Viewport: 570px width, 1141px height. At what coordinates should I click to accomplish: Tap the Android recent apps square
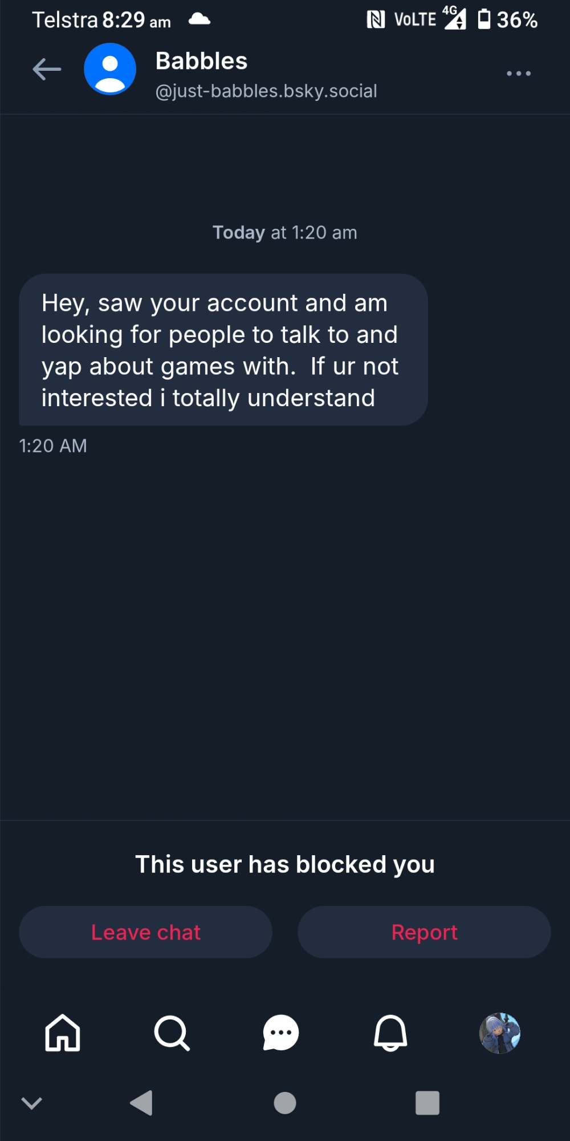pos(427,1103)
